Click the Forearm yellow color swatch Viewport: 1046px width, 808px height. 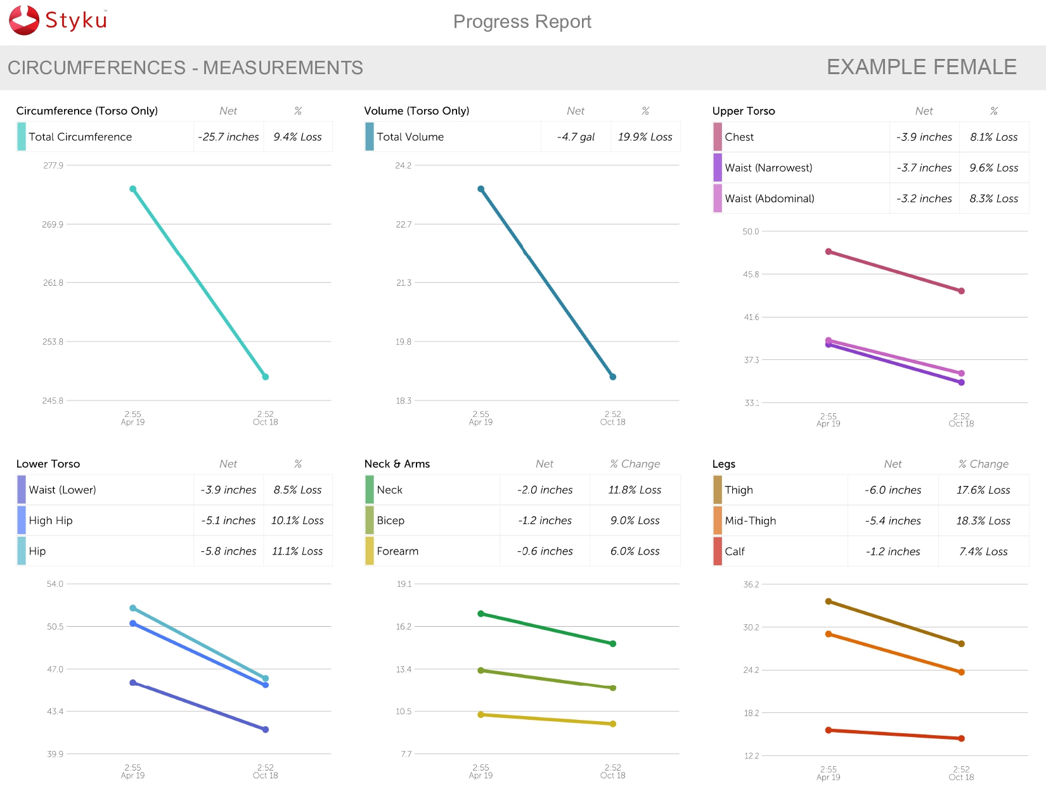coord(370,551)
